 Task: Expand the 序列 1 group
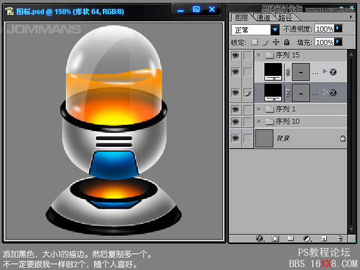pos(259,109)
